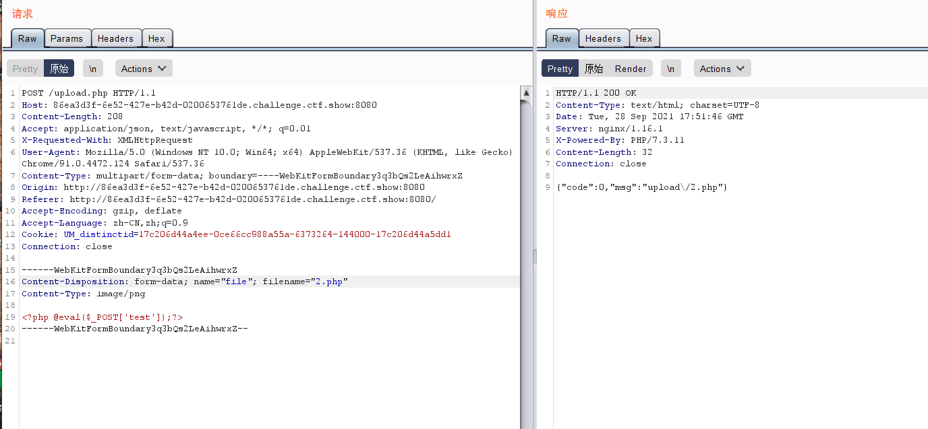Click the Content-Type: image/png line
The image size is (928, 429).
tap(83, 294)
